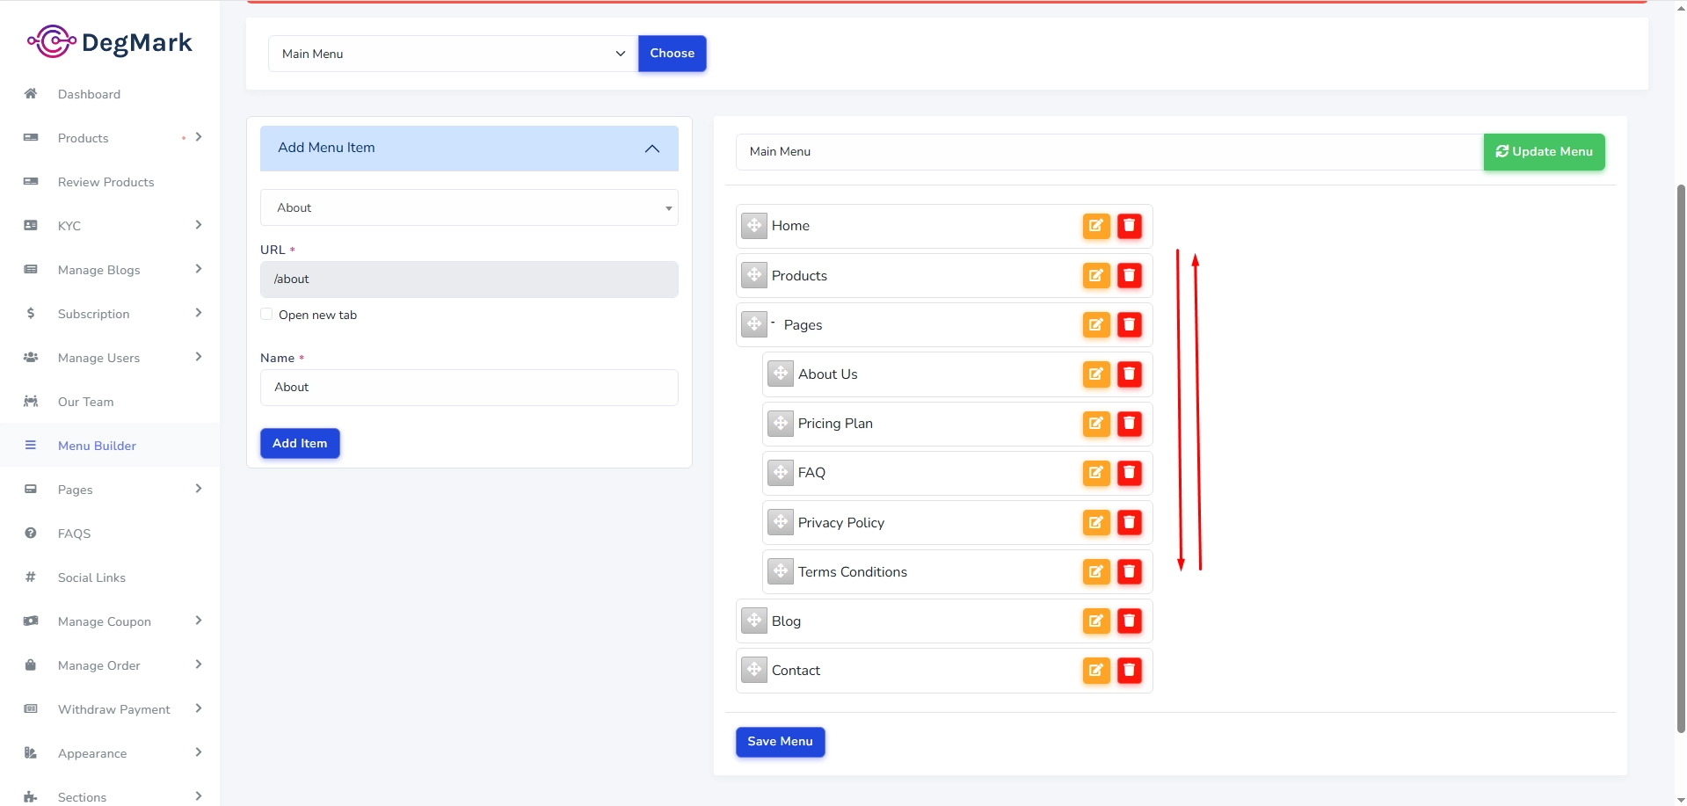Click the URL field containing /about
Screen dimensions: 1687x806
coord(469,280)
